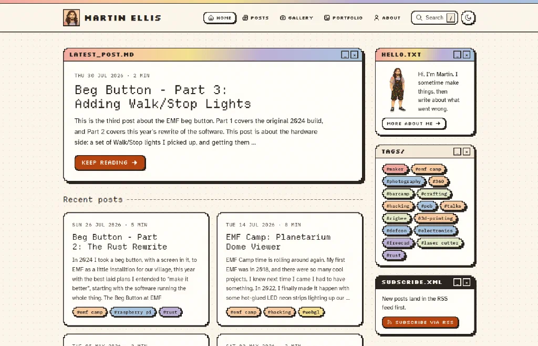The image size is (538, 346).
Task: Click Martin Ellis avatar logo in header
Action: (x=71, y=18)
